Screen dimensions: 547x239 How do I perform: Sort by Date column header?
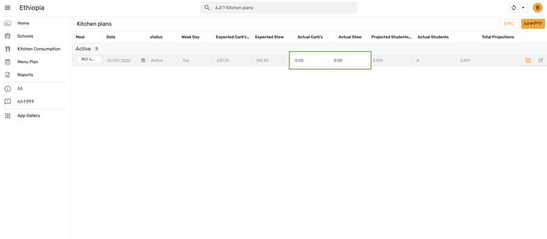pos(111,37)
